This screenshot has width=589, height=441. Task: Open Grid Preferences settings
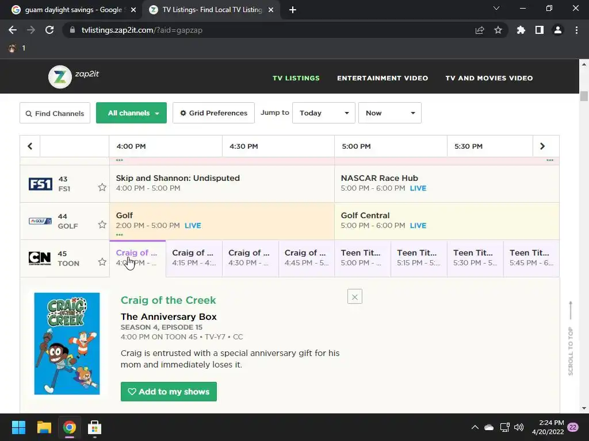pos(214,113)
